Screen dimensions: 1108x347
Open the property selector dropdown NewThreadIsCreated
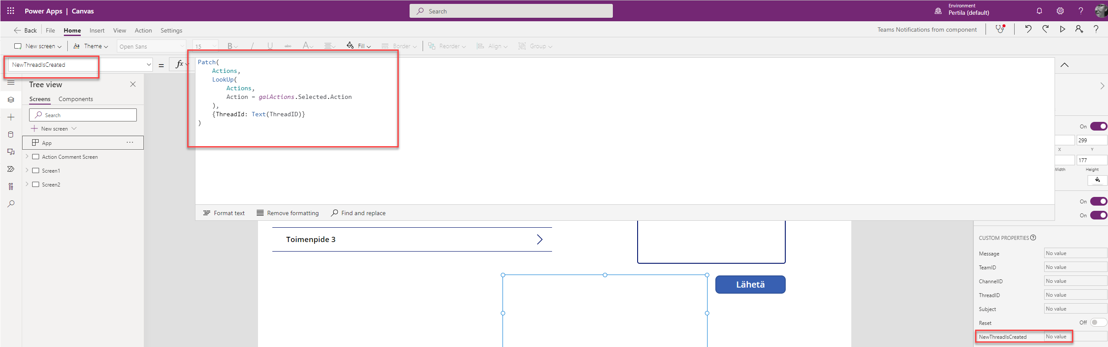(x=149, y=65)
